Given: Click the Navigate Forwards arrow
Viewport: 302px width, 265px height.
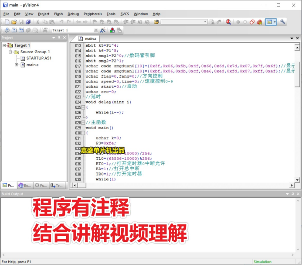Looking at the screenshot, I should pos(85,22).
